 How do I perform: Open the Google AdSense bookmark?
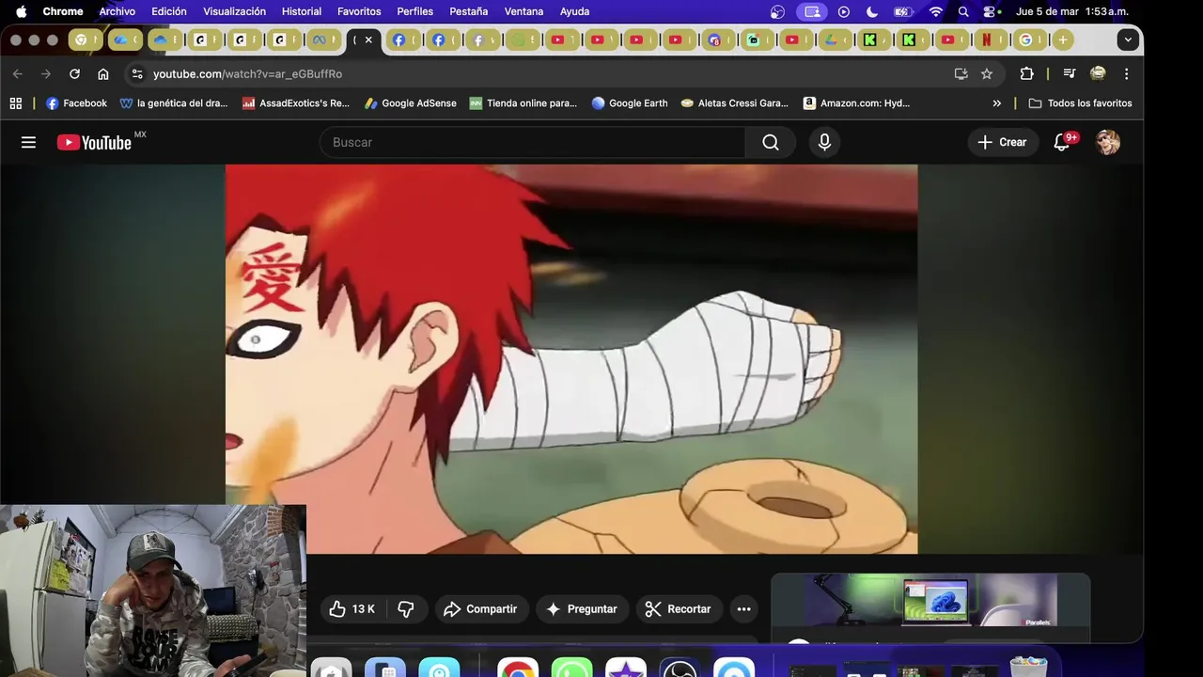(410, 103)
